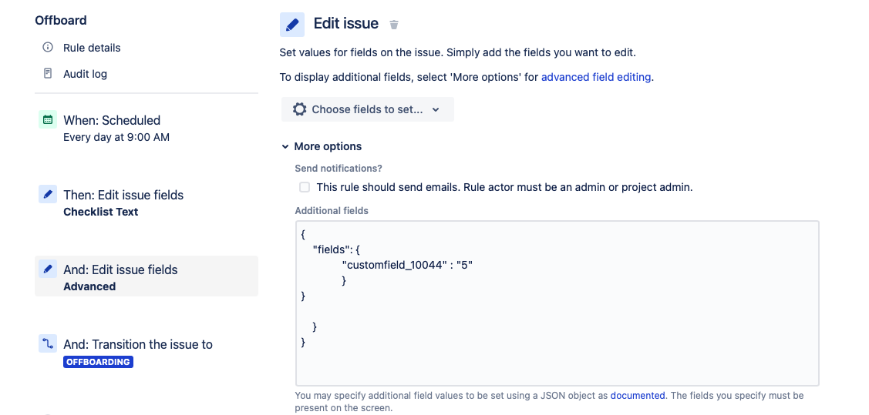Click the transition icon for Transition the issue
Image resolution: width=869 pixels, height=415 pixels.
[48, 343]
